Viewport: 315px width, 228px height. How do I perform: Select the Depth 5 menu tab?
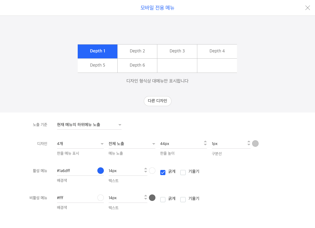(x=97, y=65)
